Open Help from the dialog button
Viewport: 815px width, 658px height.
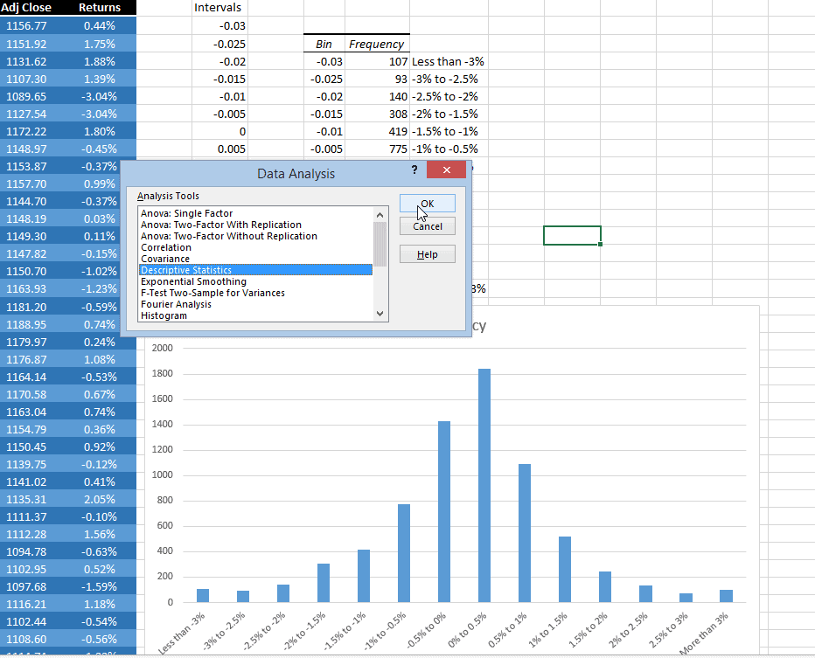click(x=427, y=254)
